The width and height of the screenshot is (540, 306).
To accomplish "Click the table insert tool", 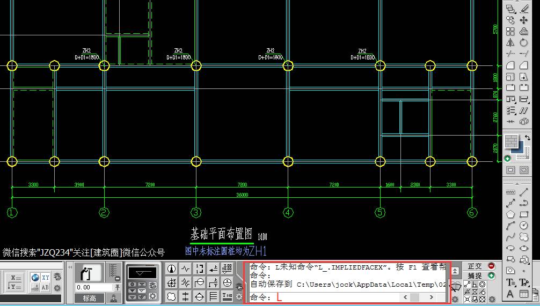I will tap(524, 294).
